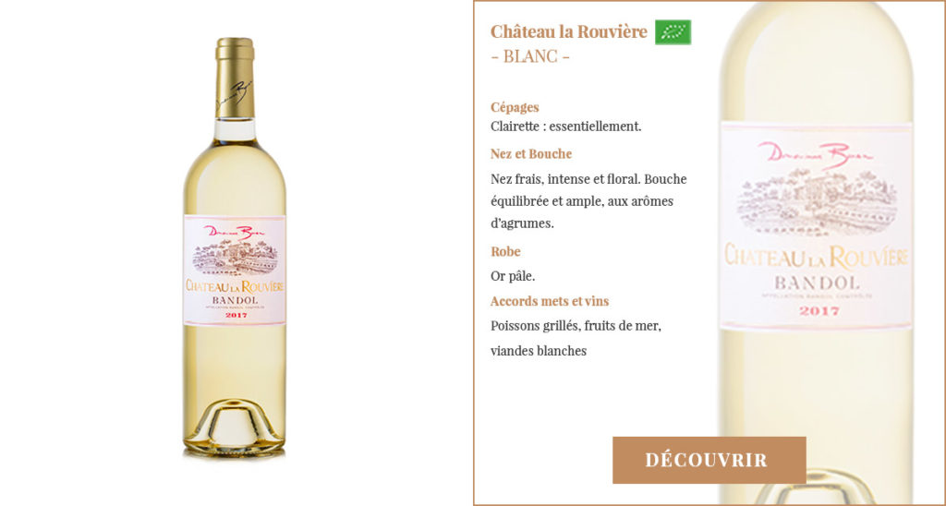946x506 pixels.
Task: Click the château illustration on small bottle label
Action: (235, 259)
